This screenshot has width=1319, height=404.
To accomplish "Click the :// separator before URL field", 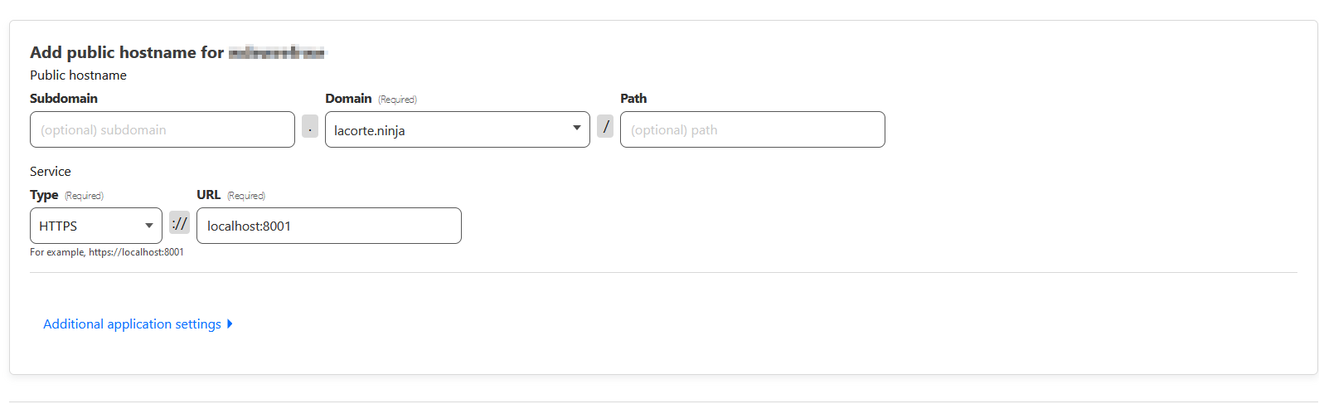I will tap(179, 223).
